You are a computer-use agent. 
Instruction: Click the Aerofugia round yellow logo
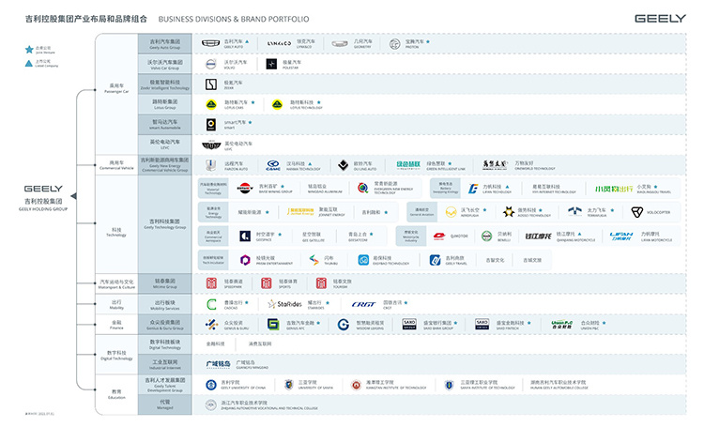[x=451, y=212]
